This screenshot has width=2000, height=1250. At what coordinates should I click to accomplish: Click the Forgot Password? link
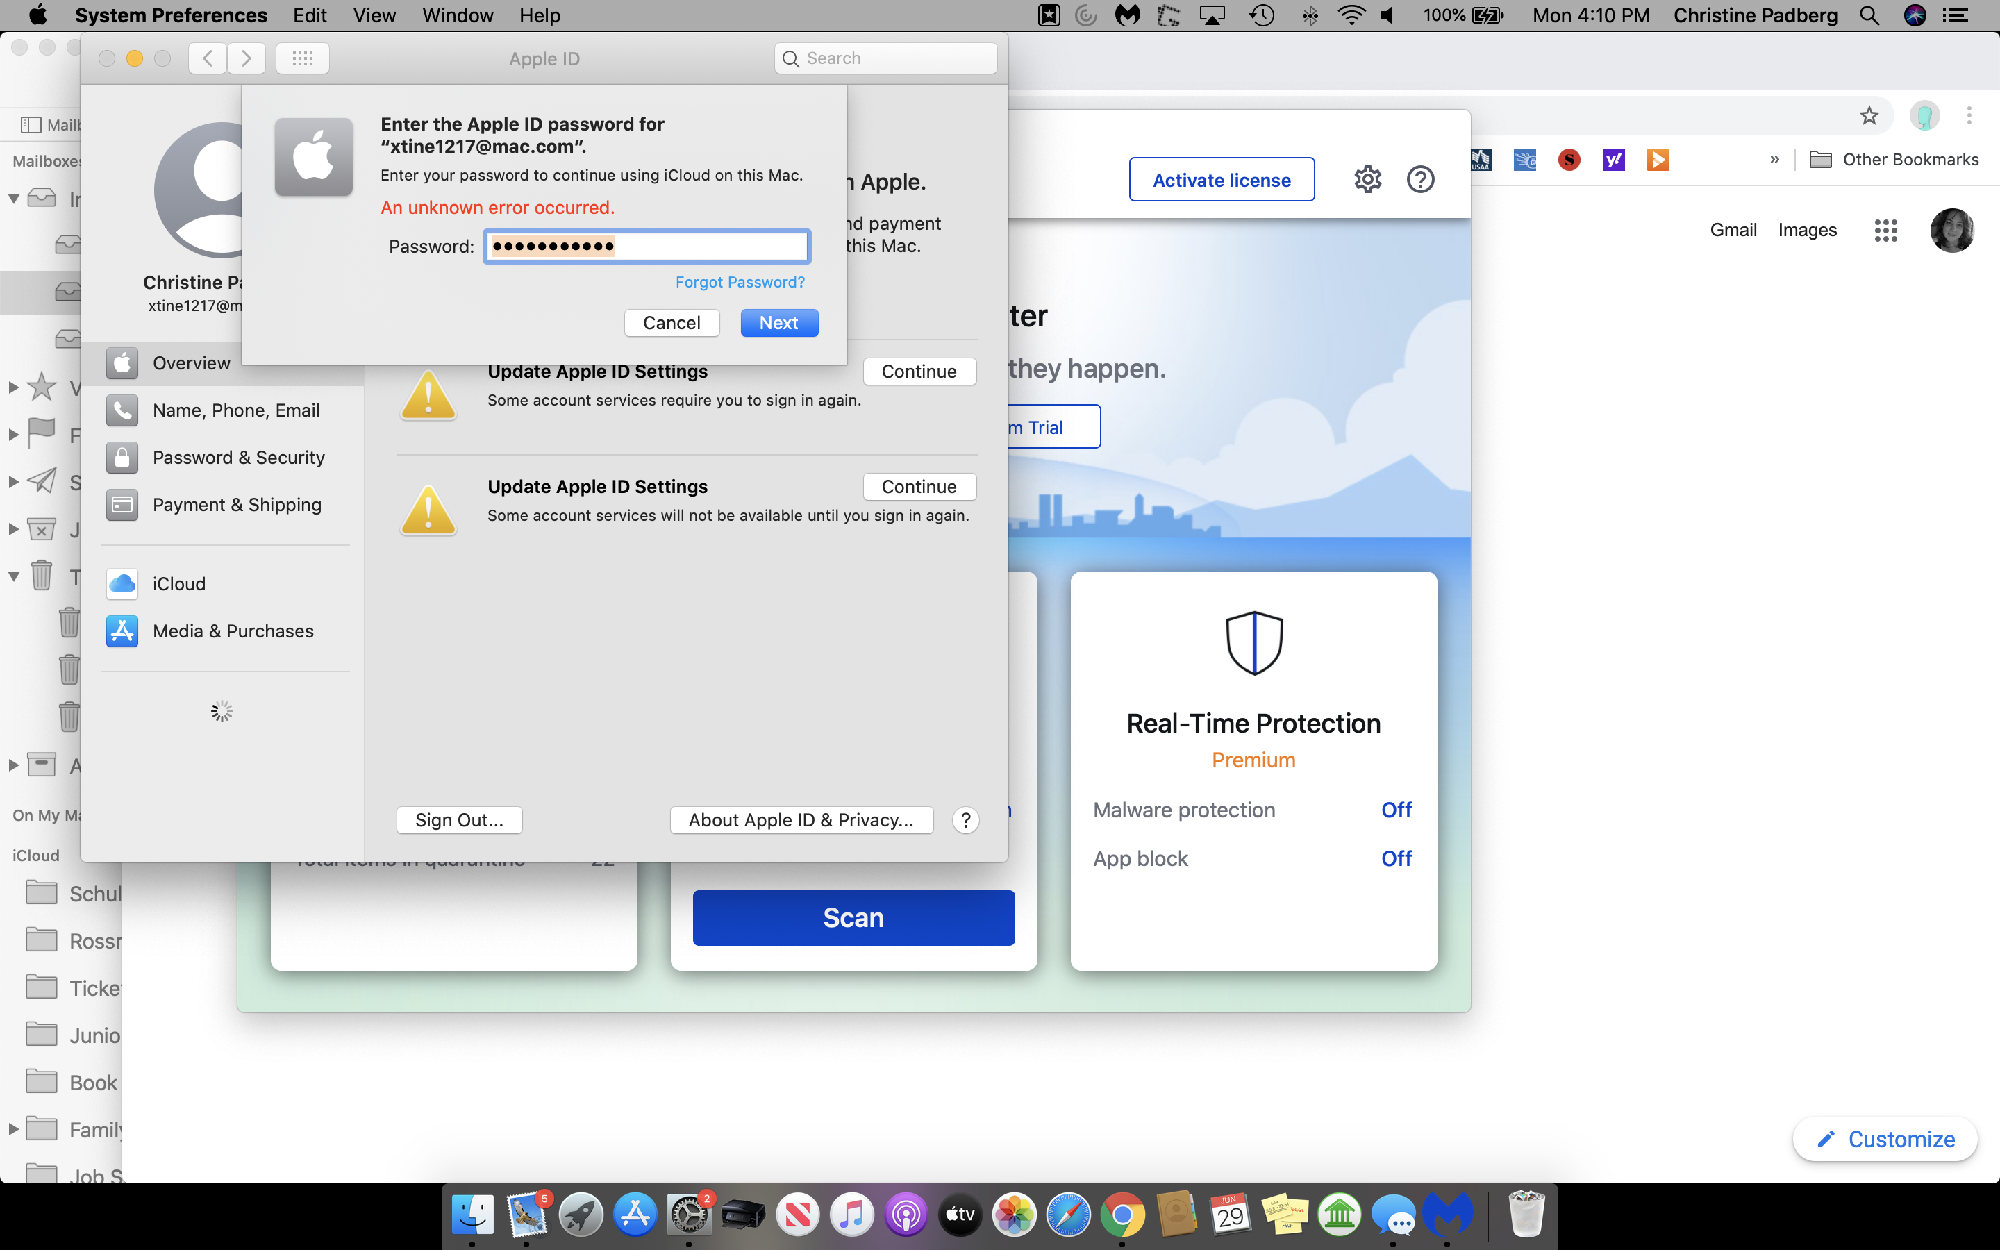[x=740, y=282]
